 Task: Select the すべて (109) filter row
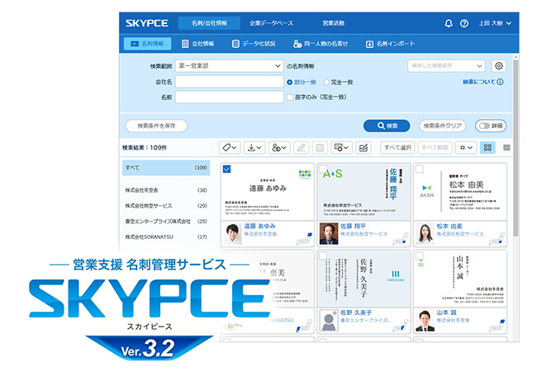click(166, 168)
